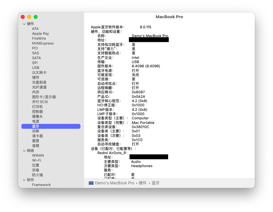Image resolution: width=273 pixels, height=212 pixels.
Task: Select 防火墙 under 网络
Action: point(37,175)
